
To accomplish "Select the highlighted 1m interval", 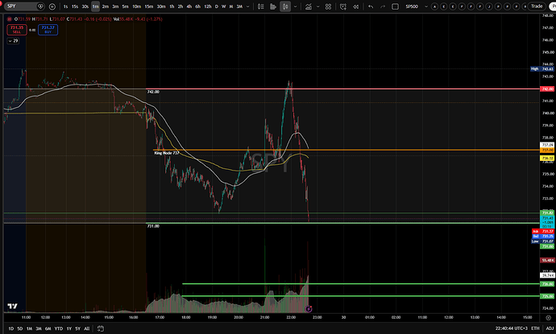I will pyautogui.click(x=95, y=6).
